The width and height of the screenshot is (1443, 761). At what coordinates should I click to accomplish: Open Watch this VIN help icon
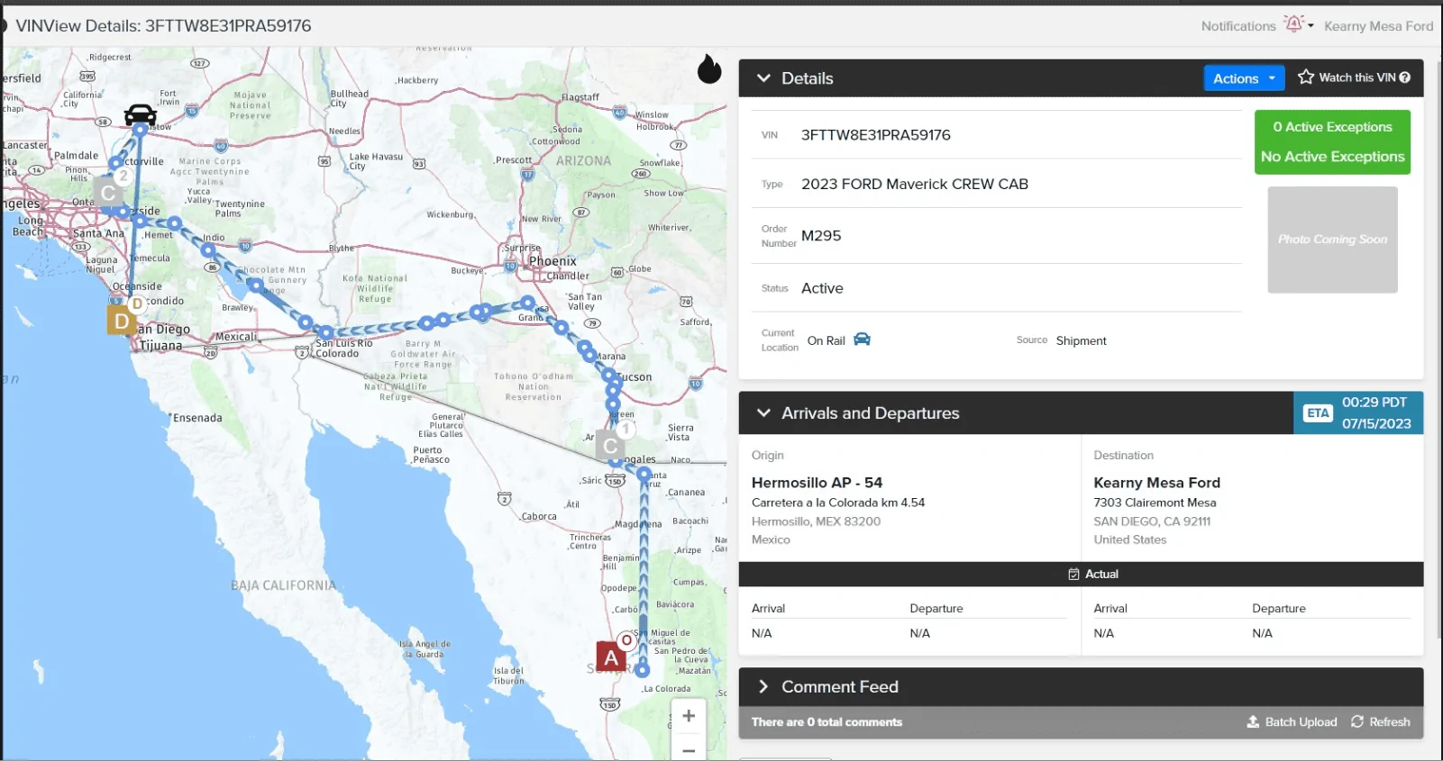1404,77
